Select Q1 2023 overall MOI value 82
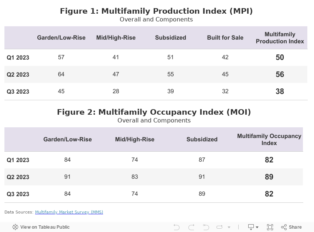Screen dimensions: 314x232 pyautogui.click(x=269, y=160)
